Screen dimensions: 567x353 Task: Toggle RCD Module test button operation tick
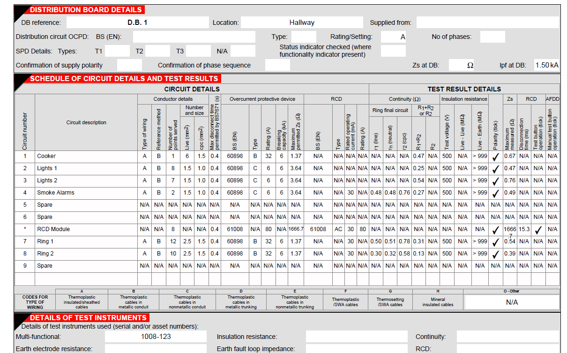[x=538, y=230]
